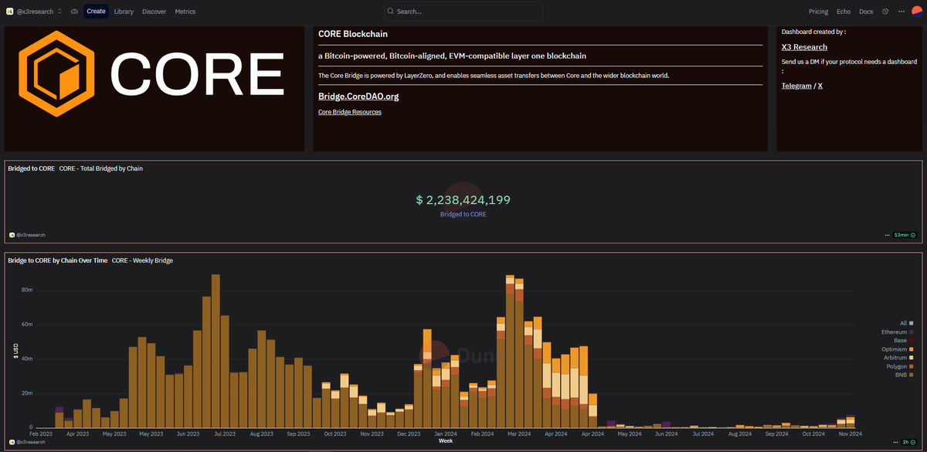
Task: Open the Echo link
Action: pos(844,12)
